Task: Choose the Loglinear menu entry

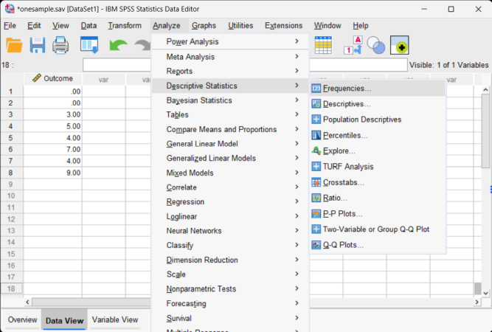Action: tap(230, 216)
